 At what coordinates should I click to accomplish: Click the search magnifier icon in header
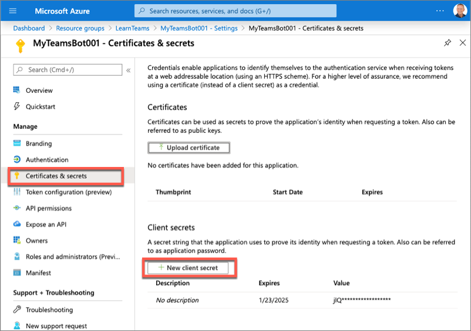click(x=142, y=11)
